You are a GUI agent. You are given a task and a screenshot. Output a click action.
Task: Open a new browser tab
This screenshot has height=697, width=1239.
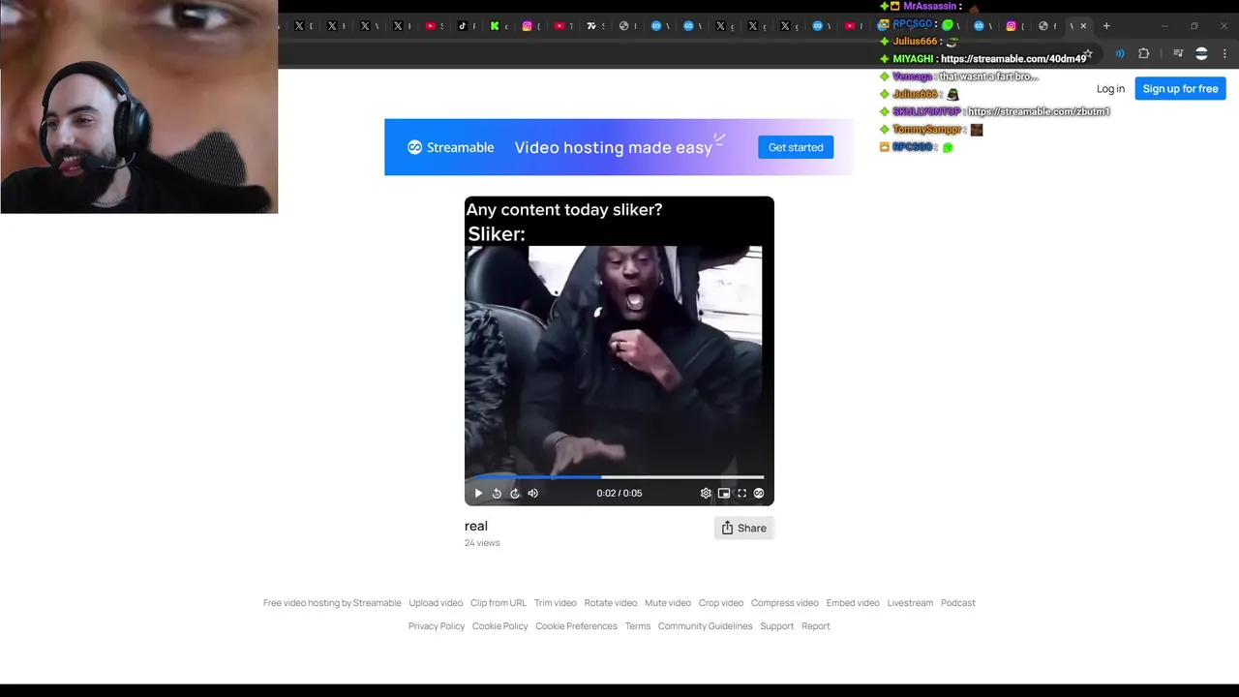(1106, 26)
